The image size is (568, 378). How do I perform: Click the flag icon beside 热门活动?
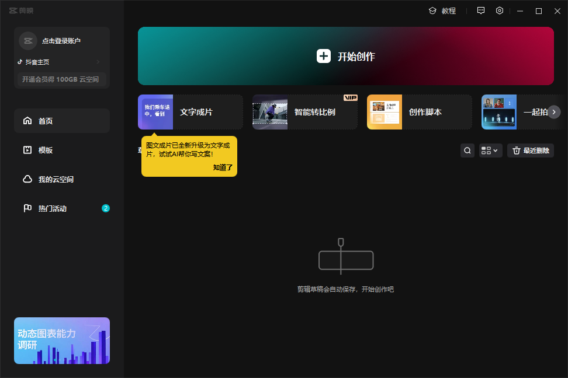pos(27,208)
